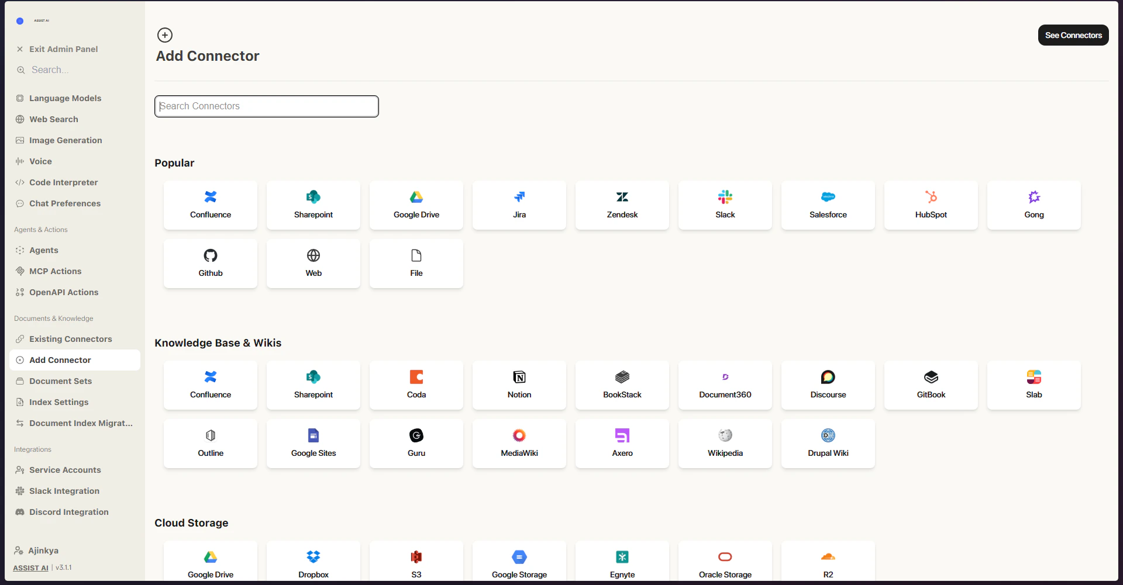Select the Outline connector card
1123x585 pixels.
(x=211, y=444)
